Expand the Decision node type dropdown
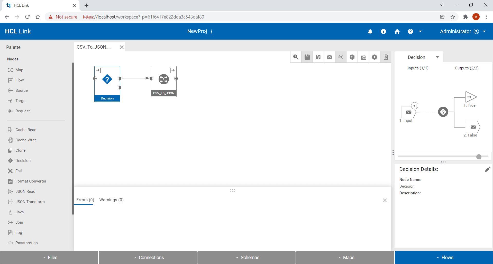The image size is (493, 264). [x=438, y=57]
